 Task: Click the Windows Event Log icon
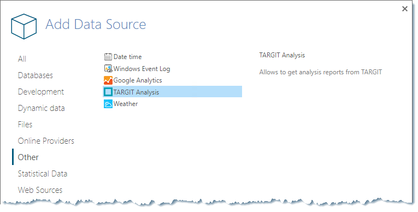(108, 68)
